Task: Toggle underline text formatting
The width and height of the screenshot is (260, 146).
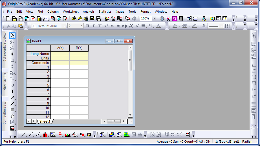Action: pyautogui.click(x=100, y=26)
